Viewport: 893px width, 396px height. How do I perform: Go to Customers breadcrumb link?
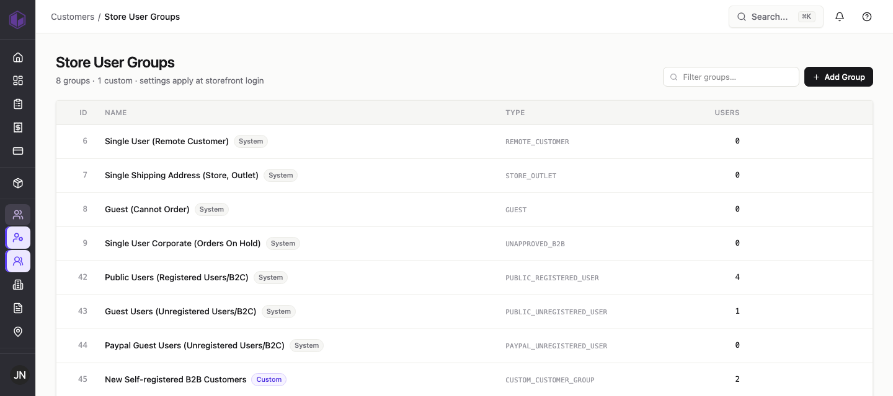coord(73,17)
